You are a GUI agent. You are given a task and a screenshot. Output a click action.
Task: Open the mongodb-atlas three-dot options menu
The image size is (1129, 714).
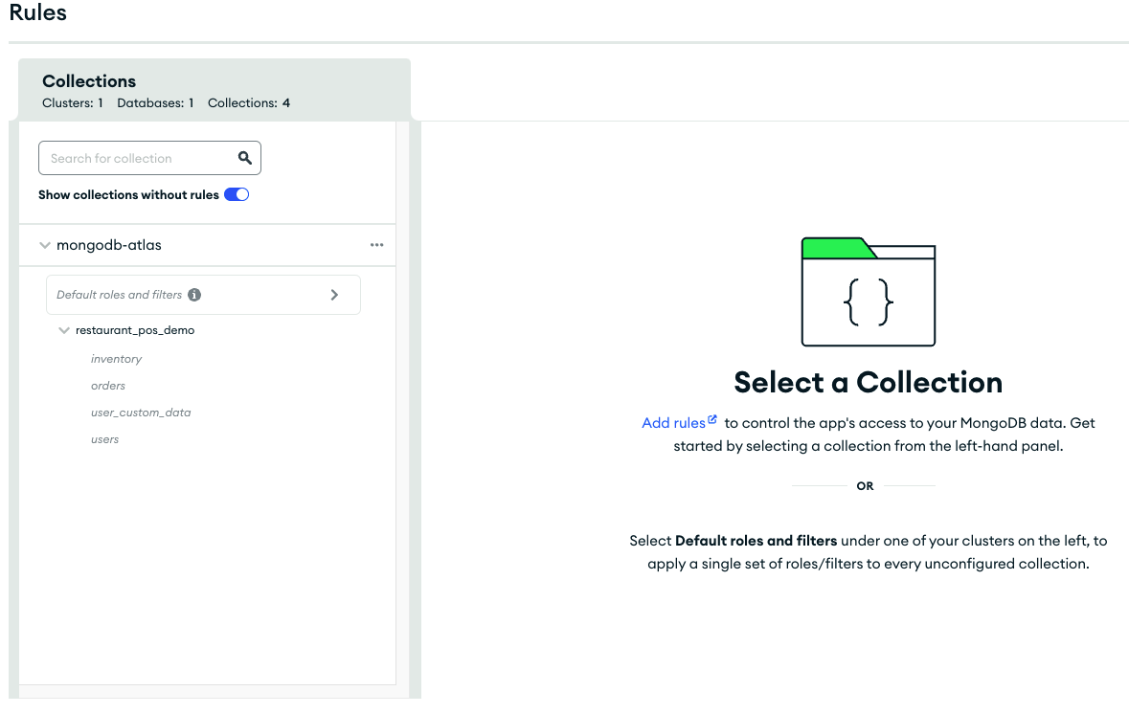[x=376, y=245]
